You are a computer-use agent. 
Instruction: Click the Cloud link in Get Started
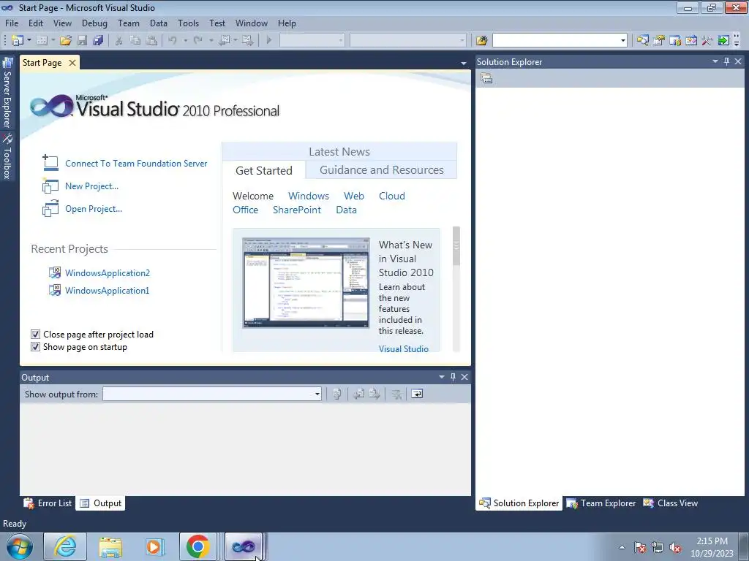click(392, 196)
